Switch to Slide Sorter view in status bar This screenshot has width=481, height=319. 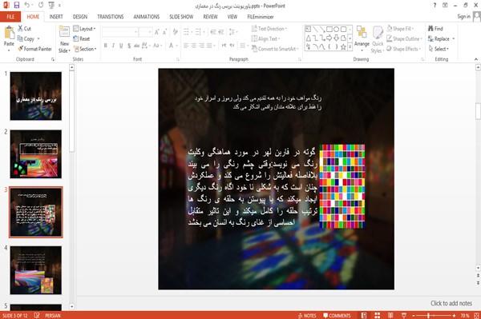(x=377, y=315)
